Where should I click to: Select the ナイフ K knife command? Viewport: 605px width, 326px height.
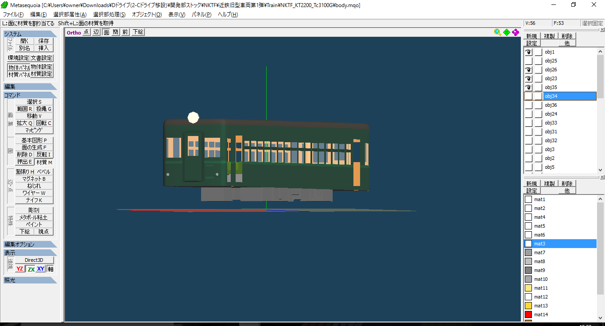point(34,200)
